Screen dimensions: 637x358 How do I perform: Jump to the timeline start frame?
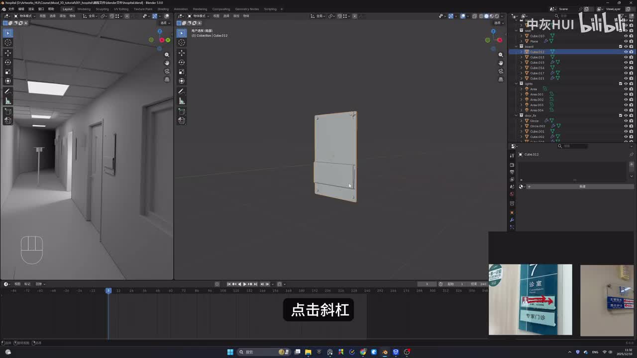click(x=229, y=284)
